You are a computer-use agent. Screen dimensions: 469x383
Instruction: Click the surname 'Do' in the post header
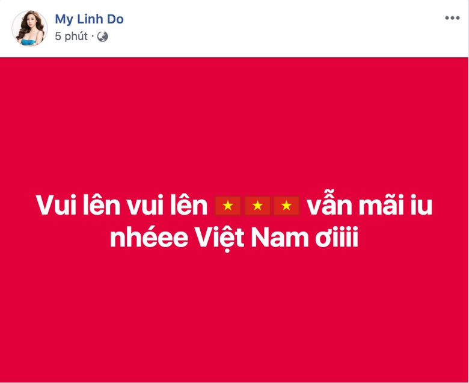[115, 19]
